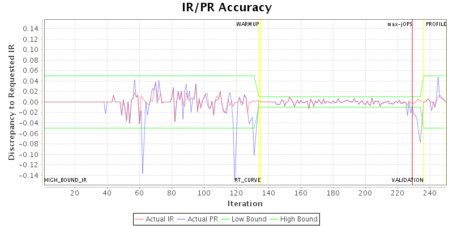Screen dimensions: 453x226
Task: Click the 120 x-axis tick label
Action: coord(236,193)
